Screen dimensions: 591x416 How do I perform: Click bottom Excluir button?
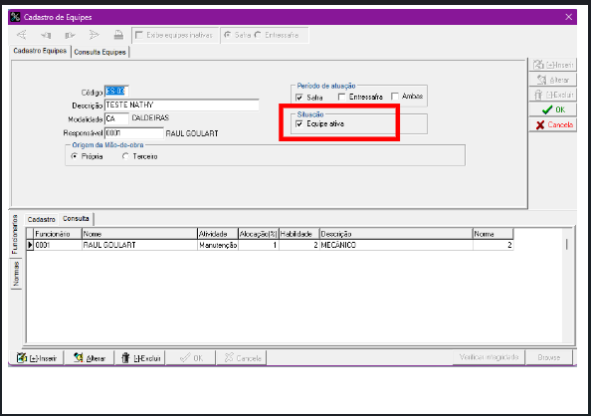pyautogui.click(x=140, y=358)
